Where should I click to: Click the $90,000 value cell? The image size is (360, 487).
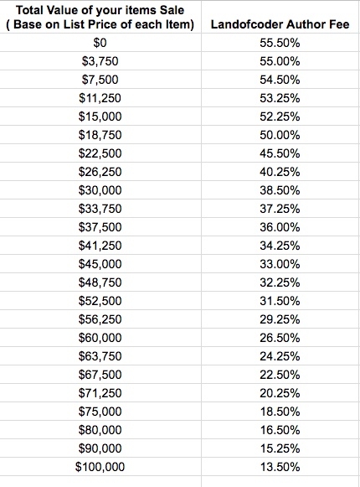tap(100, 448)
